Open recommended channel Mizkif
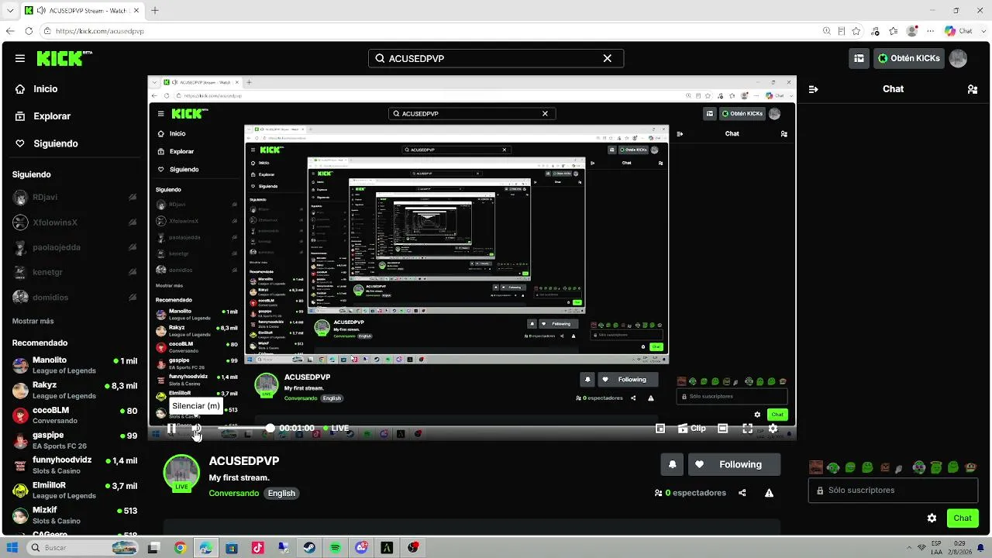992x558 pixels. (74, 514)
